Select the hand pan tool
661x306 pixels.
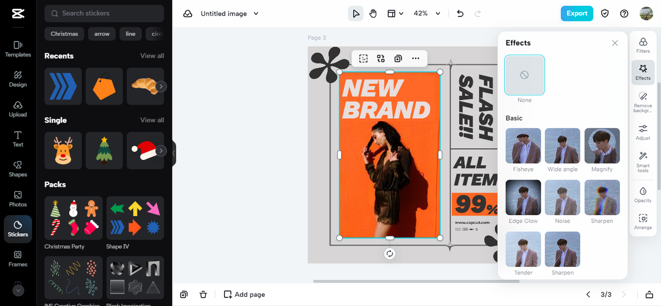[x=373, y=14]
